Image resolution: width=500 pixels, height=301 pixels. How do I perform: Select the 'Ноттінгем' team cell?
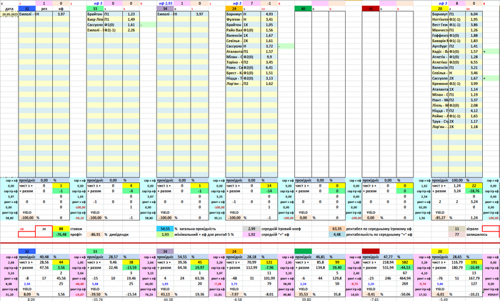coord(440,19)
